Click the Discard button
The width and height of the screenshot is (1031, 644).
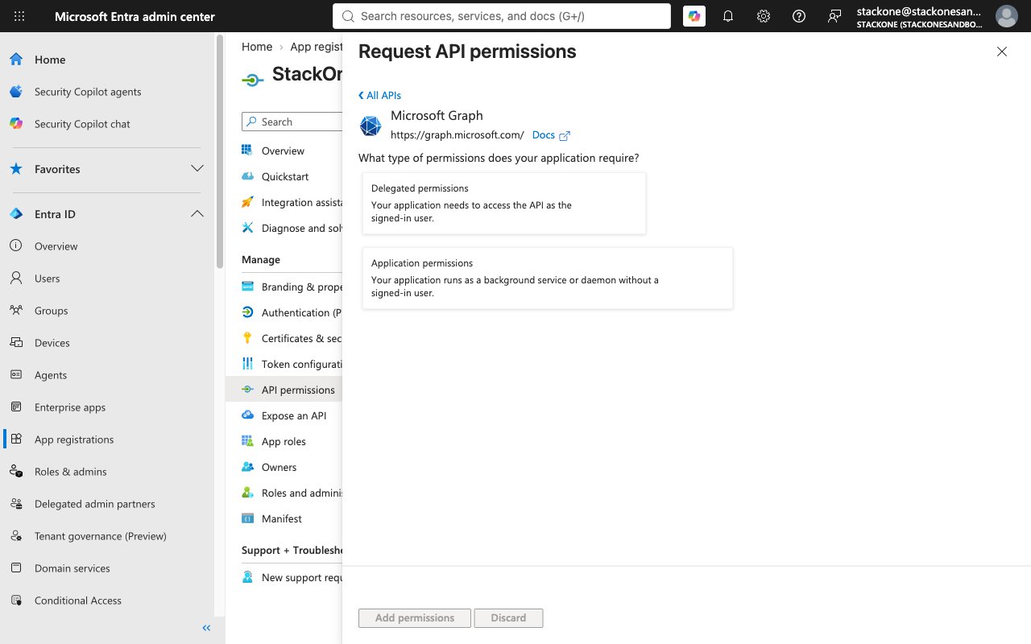(508, 618)
